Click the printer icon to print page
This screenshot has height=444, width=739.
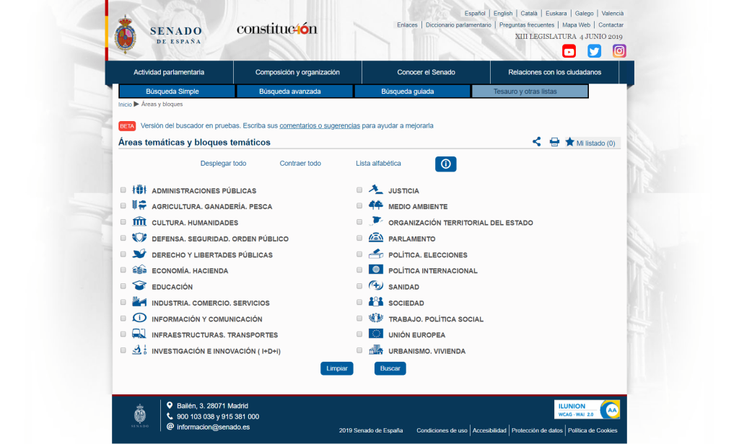[554, 142]
